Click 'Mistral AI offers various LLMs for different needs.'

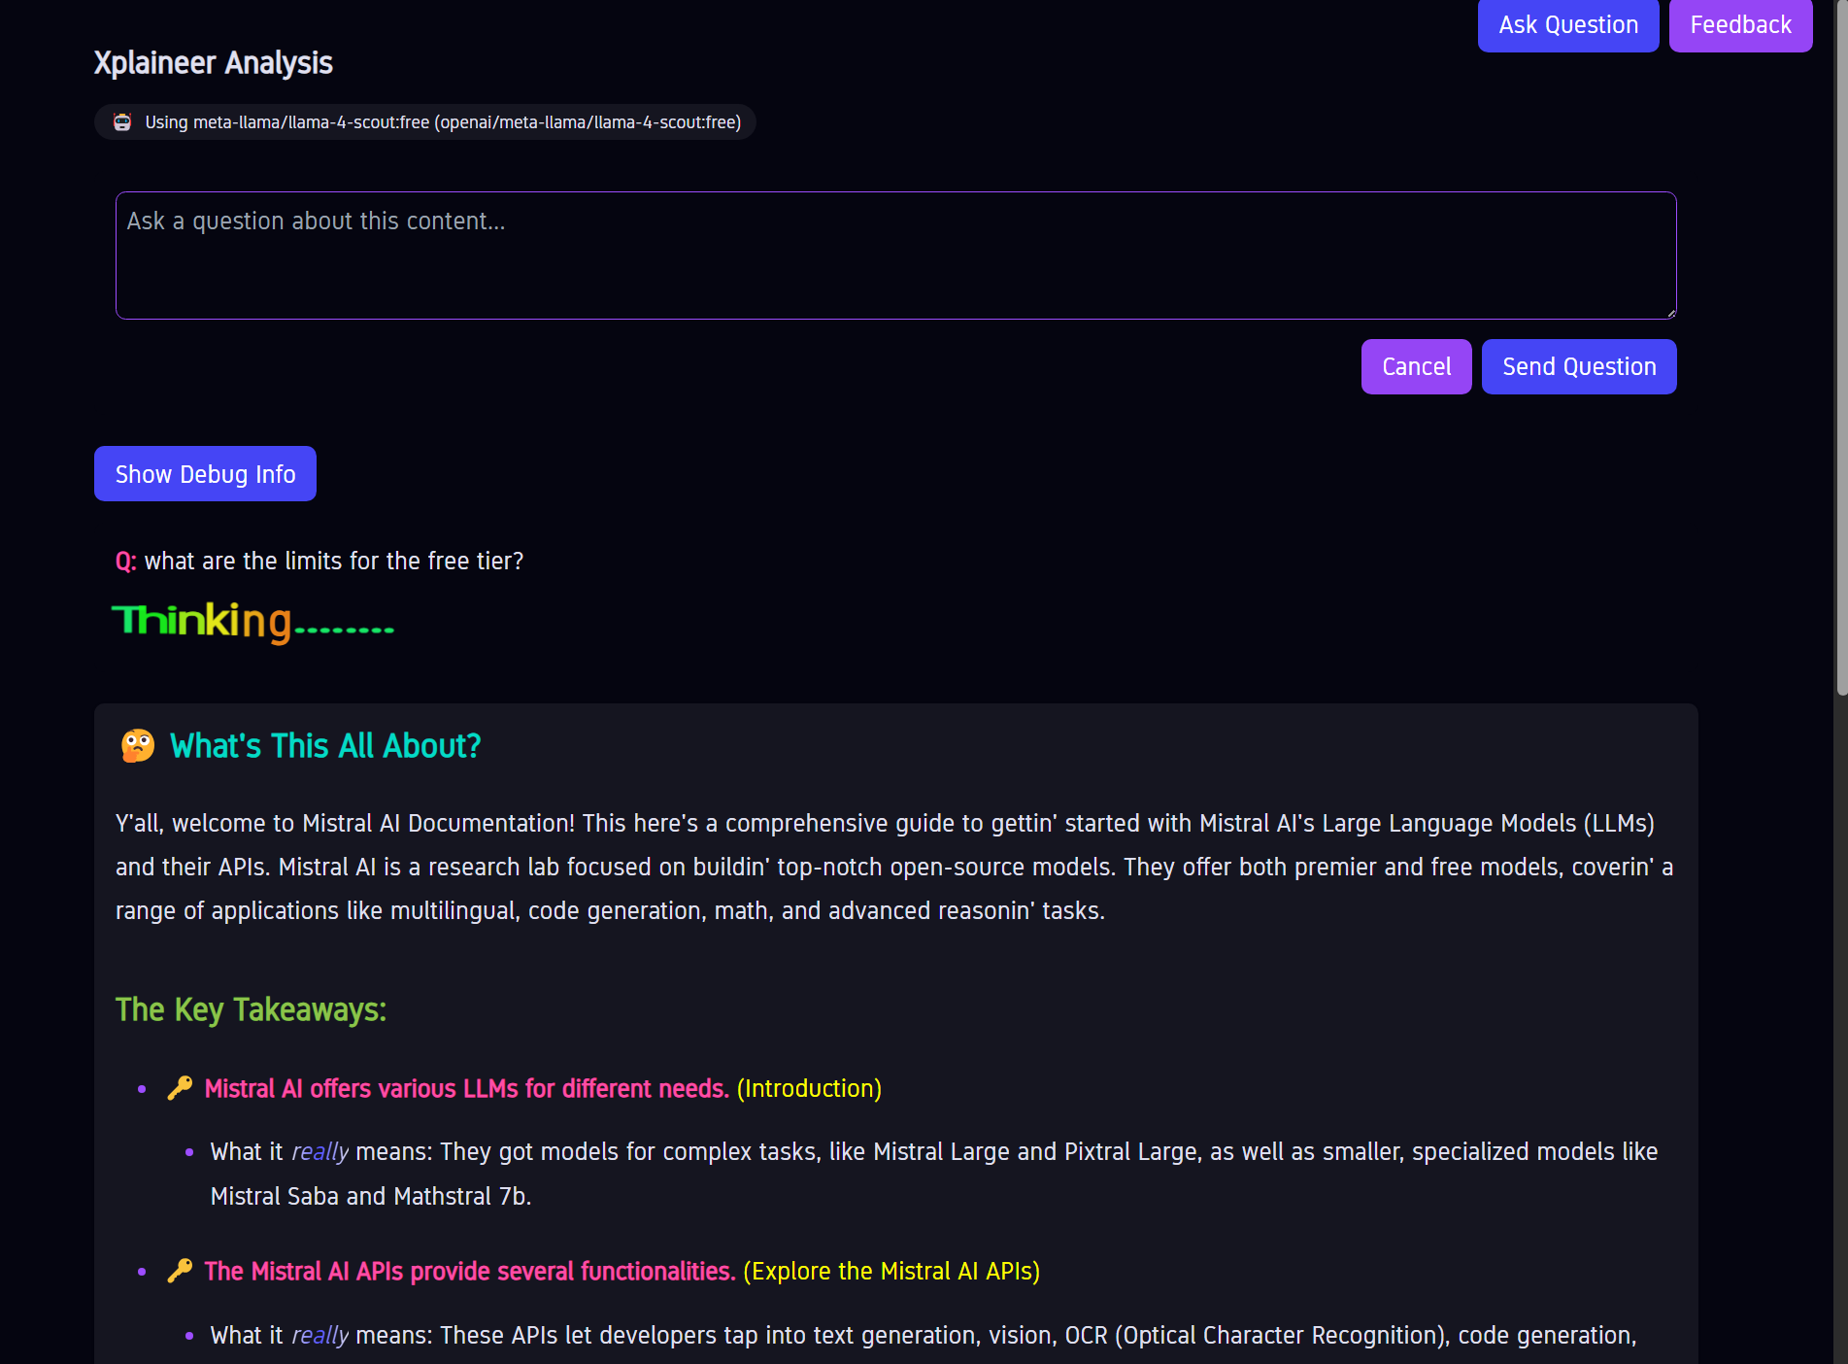pyautogui.click(x=466, y=1089)
